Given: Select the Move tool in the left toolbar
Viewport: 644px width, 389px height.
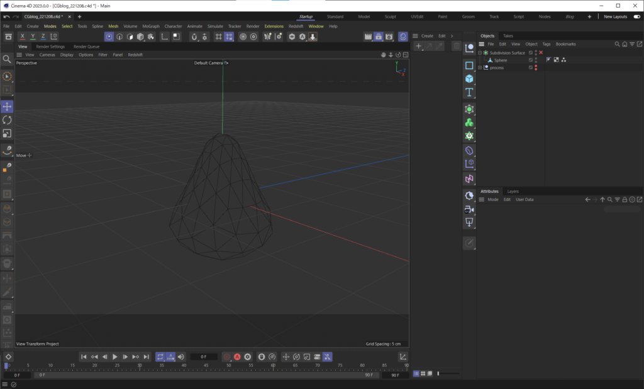Looking at the screenshot, I should click(x=7, y=106).
